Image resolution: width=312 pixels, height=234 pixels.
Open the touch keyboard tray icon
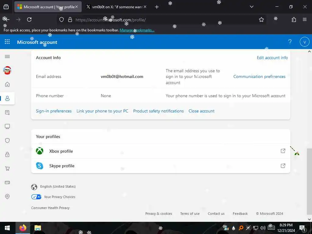[271, 228]
